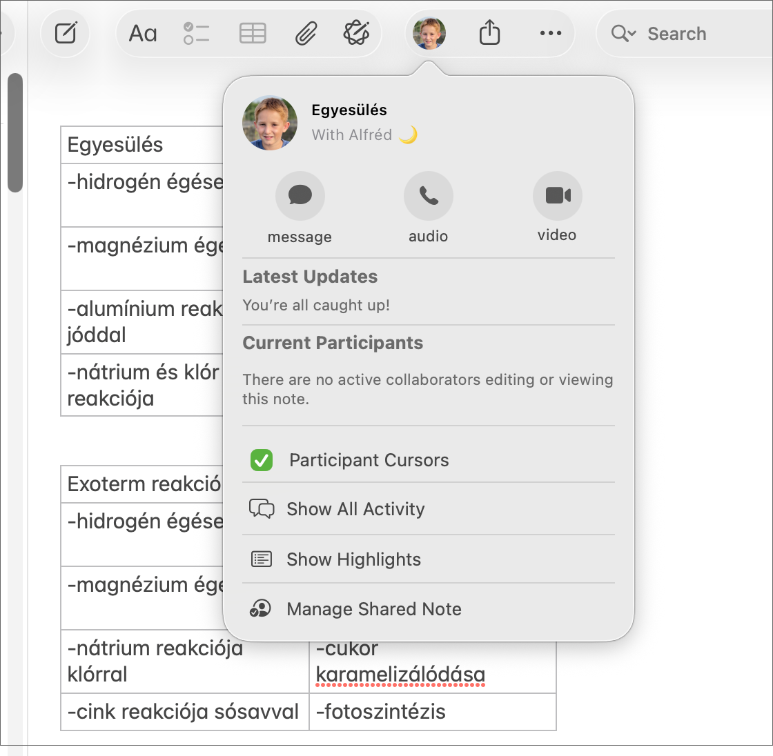This screenshot has width=773, height=756.
Task: Open Manage Shared Note
Action: [373, 609]
